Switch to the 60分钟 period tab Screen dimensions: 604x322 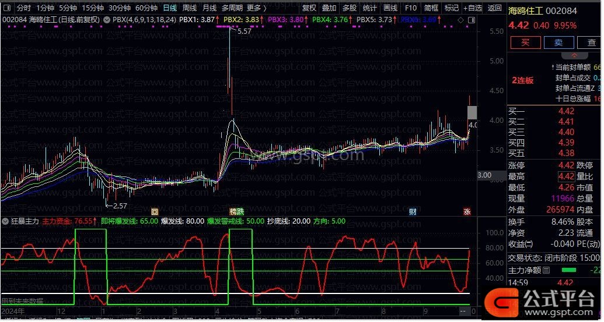[x=146, y=8]
